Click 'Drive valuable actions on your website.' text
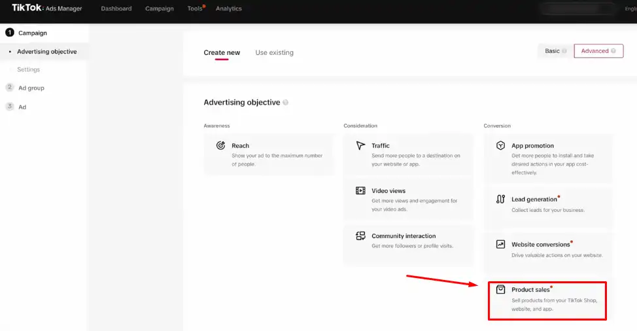 click(x=557, y=255)
